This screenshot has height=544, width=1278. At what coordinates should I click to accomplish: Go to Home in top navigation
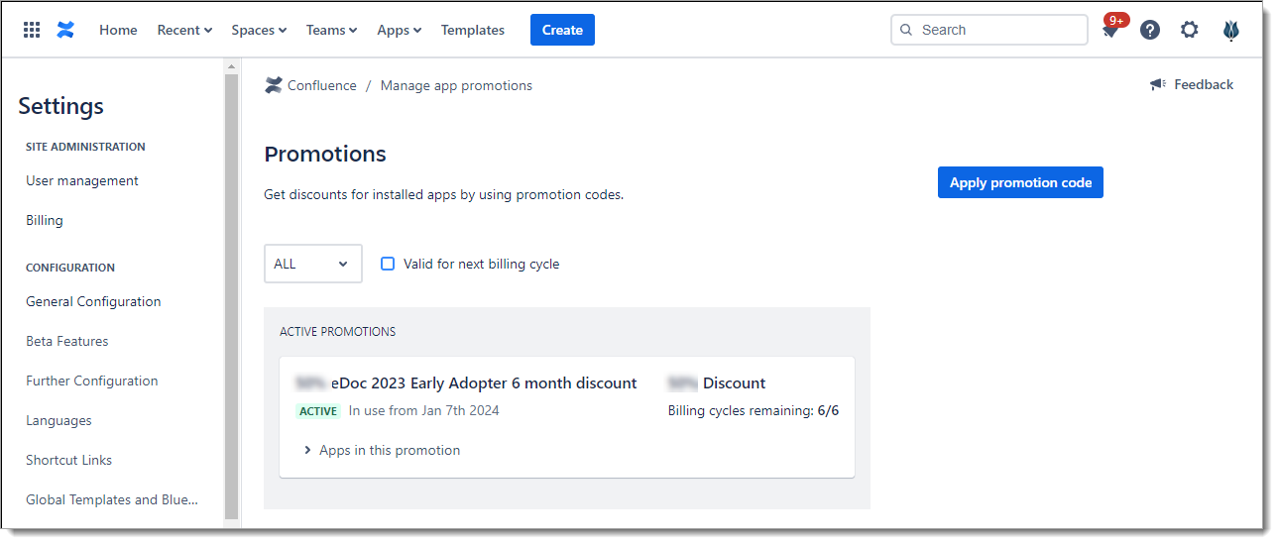[x=118, y=30]
